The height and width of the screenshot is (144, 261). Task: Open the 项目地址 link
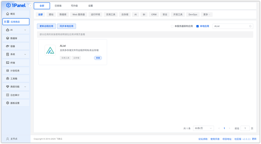pyautogui.click(x=227, y=139)
